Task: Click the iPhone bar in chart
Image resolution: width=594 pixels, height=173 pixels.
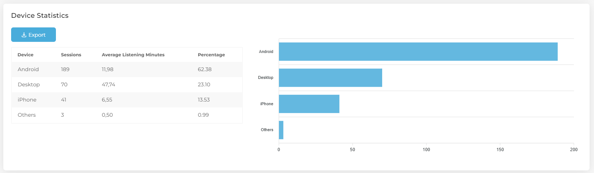Action: pyautogui.click(x=309, y=104)
